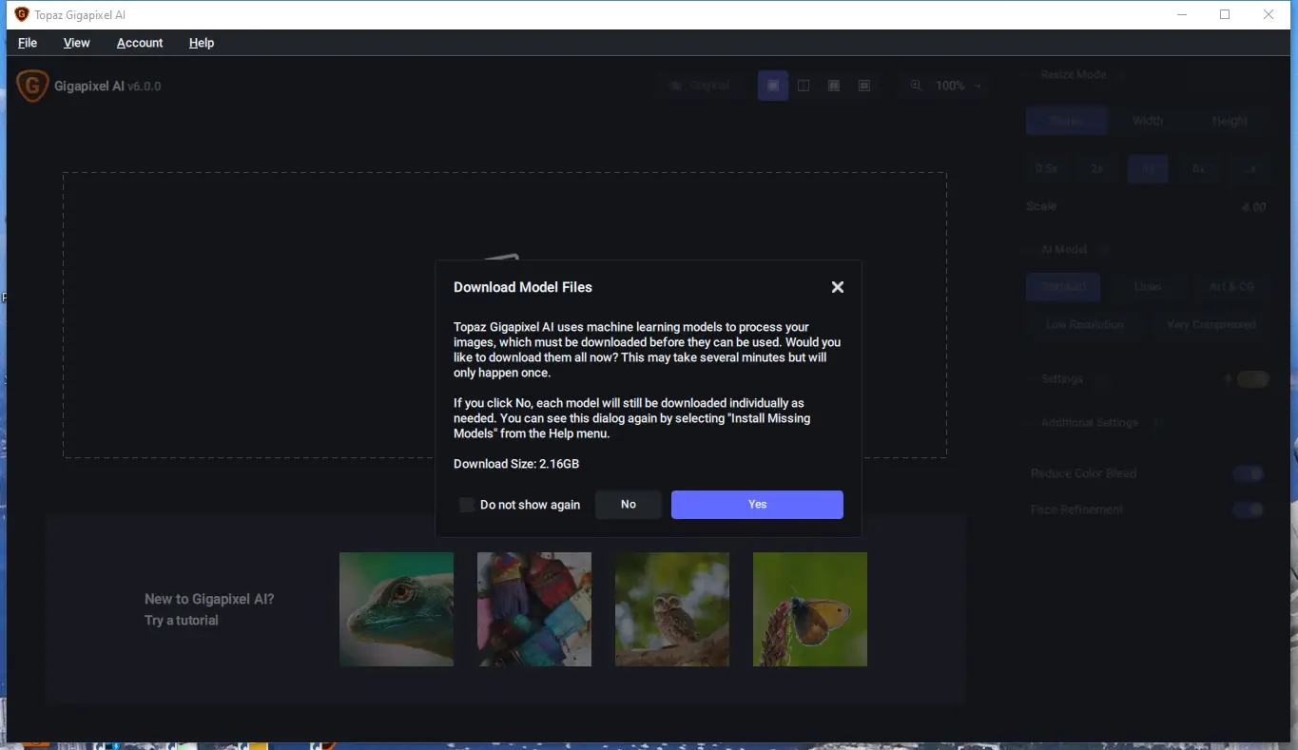The image size is (1298, 750).
Task: Select the Scale resize mode tab
Action: point(1067,121)
